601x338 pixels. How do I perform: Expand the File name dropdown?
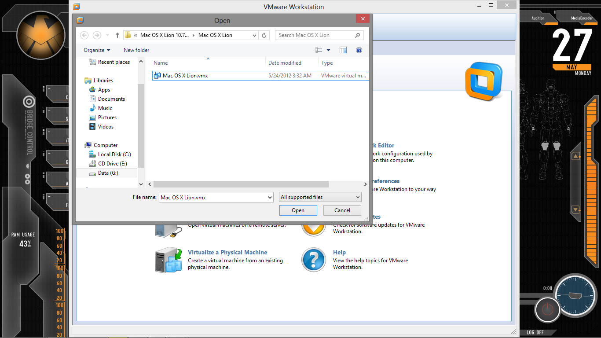270,197
